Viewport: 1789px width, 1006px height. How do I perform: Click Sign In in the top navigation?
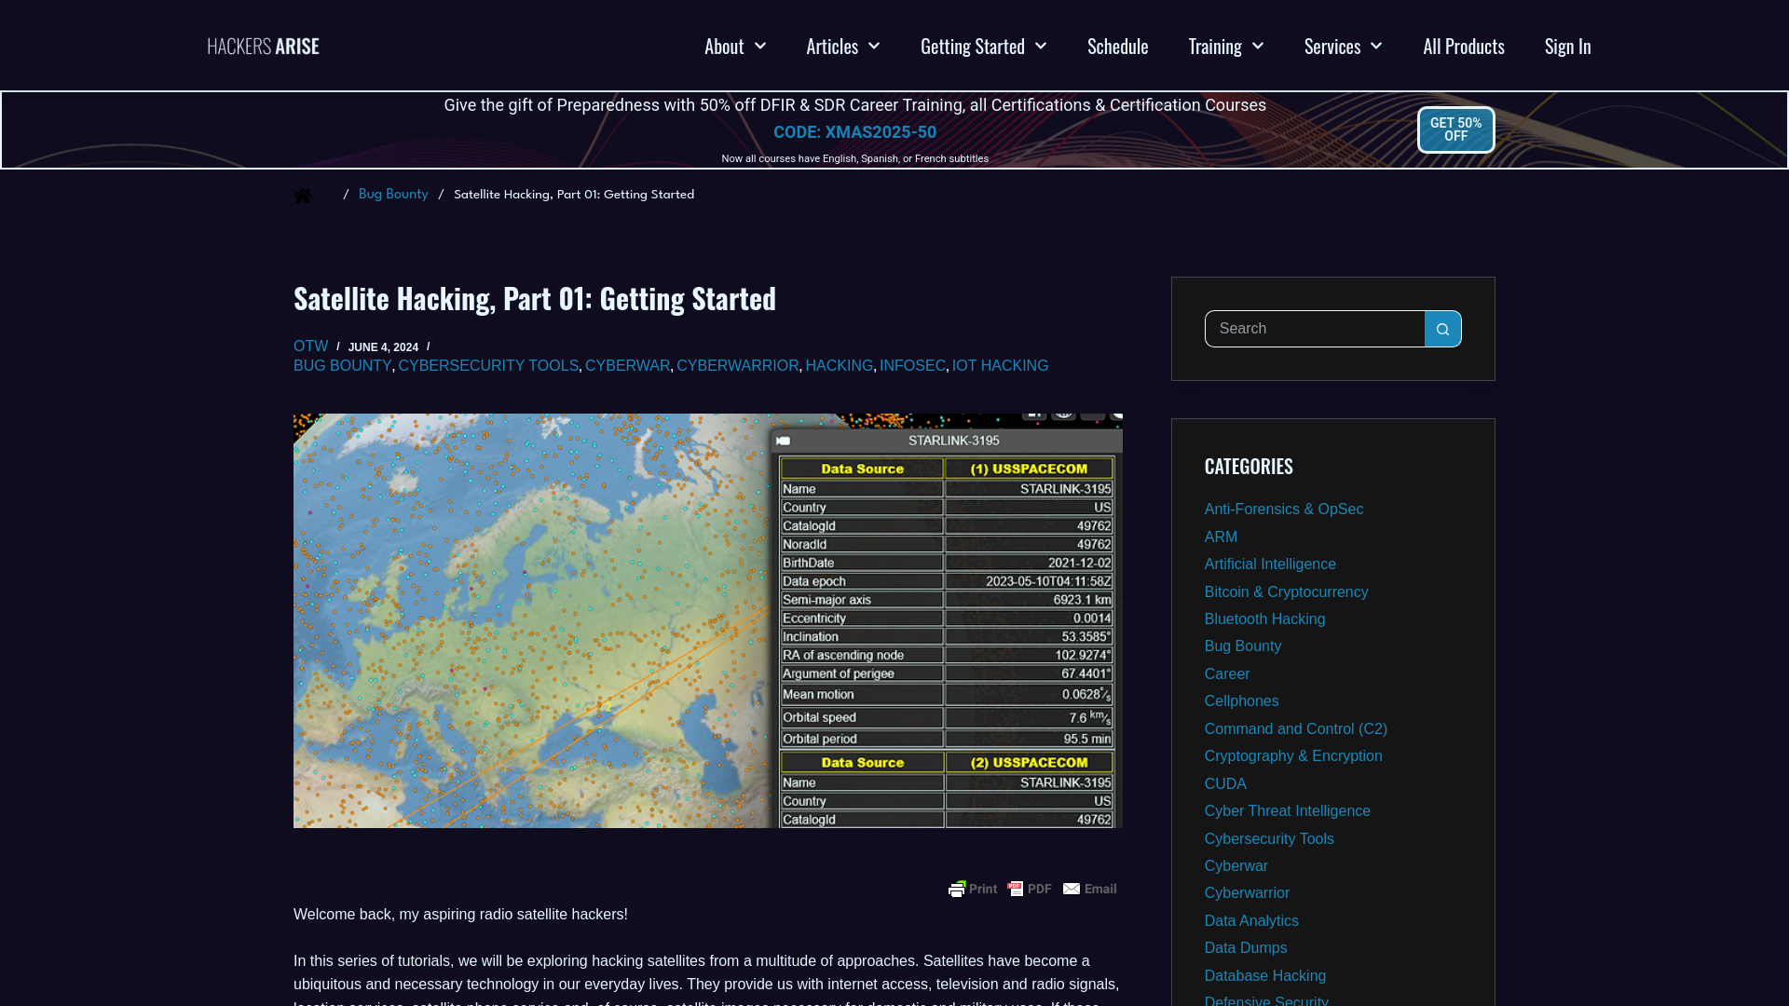click(1567, 46)
